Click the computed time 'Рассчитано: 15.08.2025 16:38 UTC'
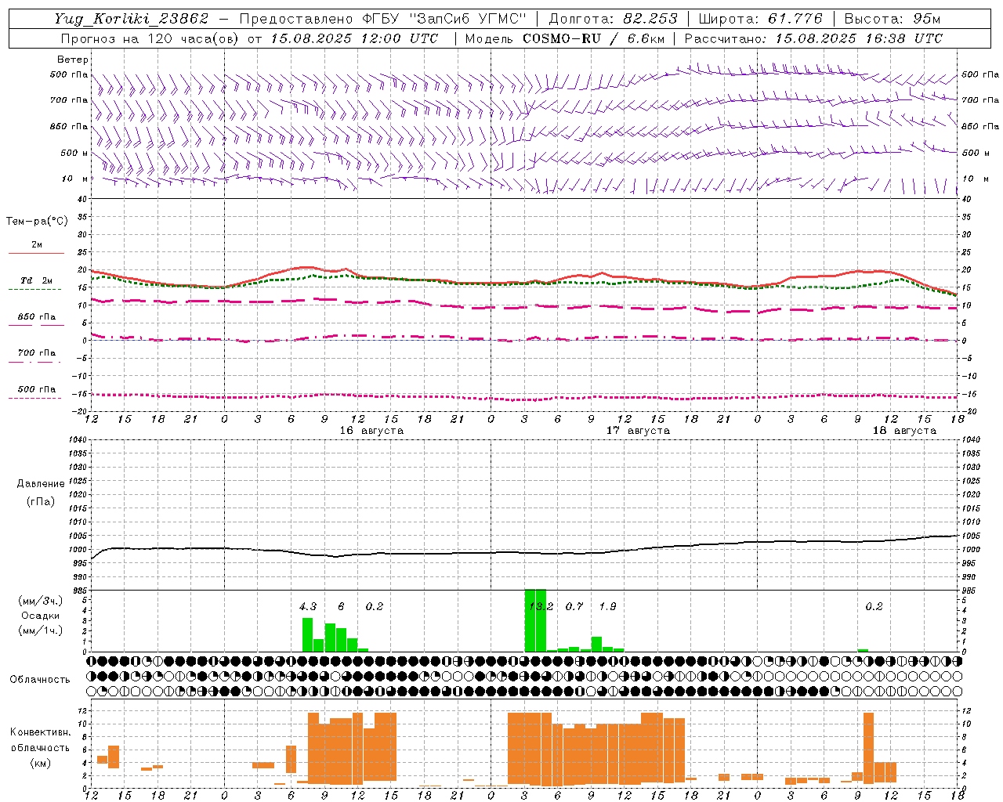This screenshot has width=1003, height=802. coord(813,38)
